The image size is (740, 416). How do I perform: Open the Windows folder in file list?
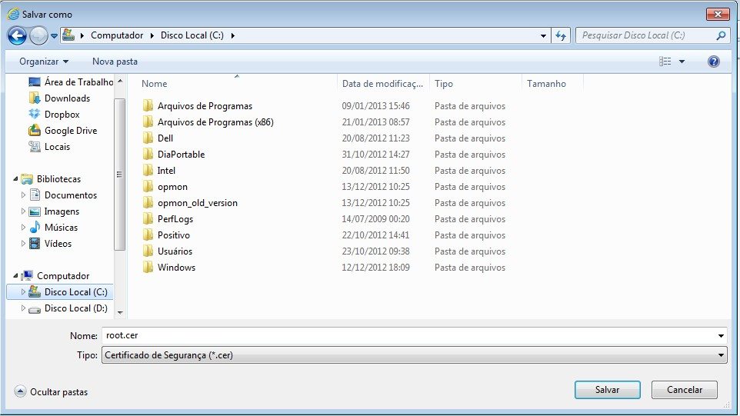point(176,268)
